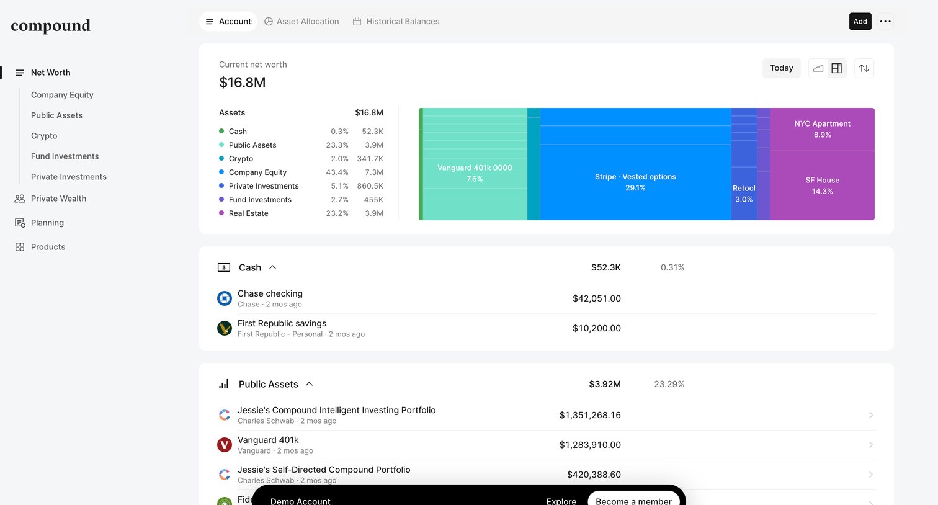Click the Add button
938x505 pixels.
pyautogui.click(x=860, y=21)
